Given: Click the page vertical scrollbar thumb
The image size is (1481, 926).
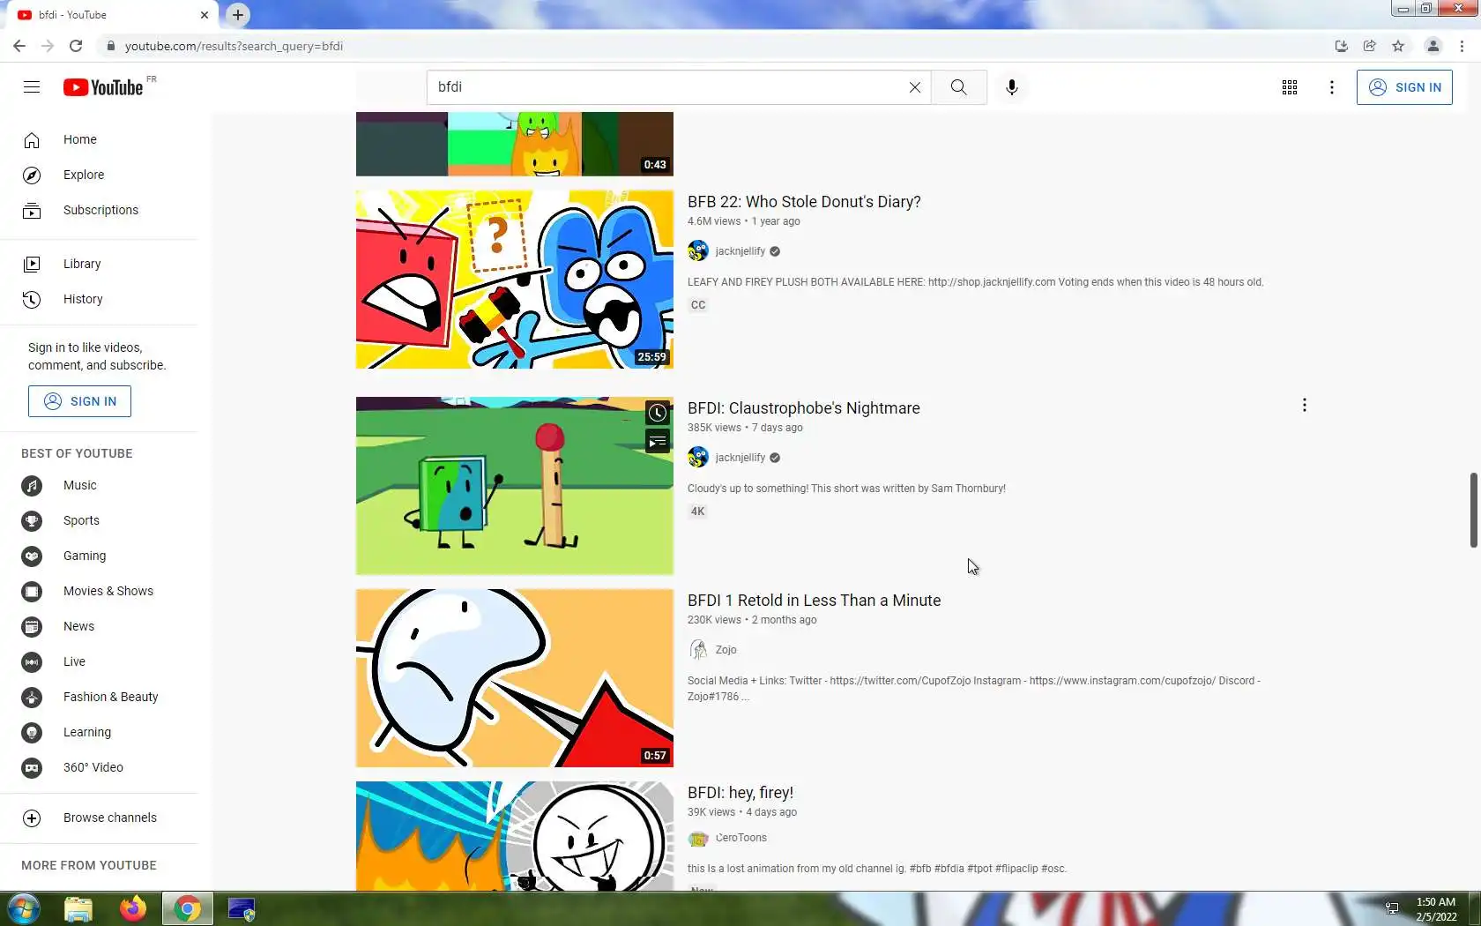Looking at the screenshot, I should coord(1473,510).
